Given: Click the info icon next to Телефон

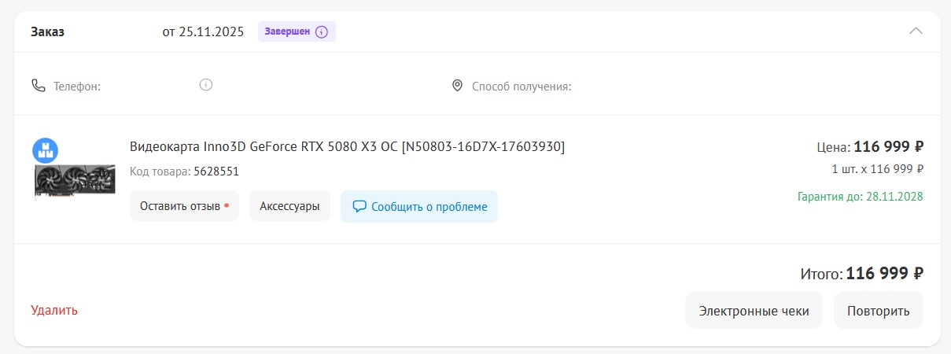Looking at the screenshot, I should (206, 84).
